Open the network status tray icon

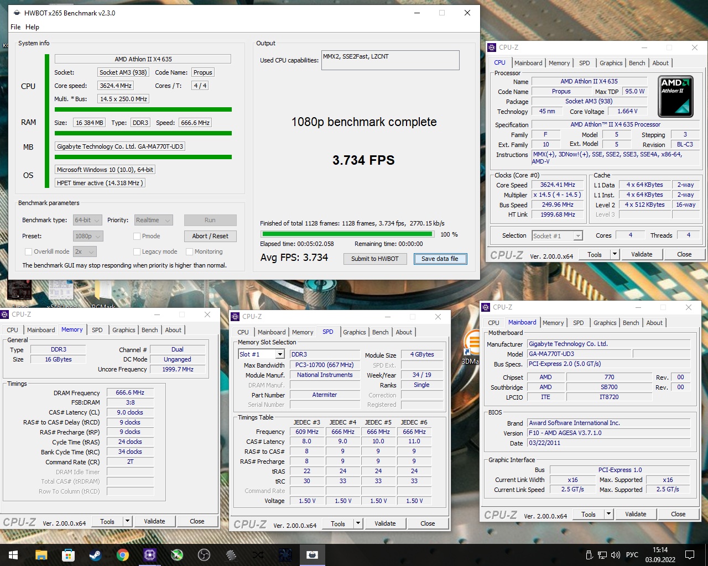pos(603,555)
